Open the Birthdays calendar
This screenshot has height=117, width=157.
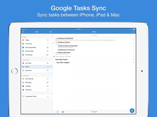(37, 83)
